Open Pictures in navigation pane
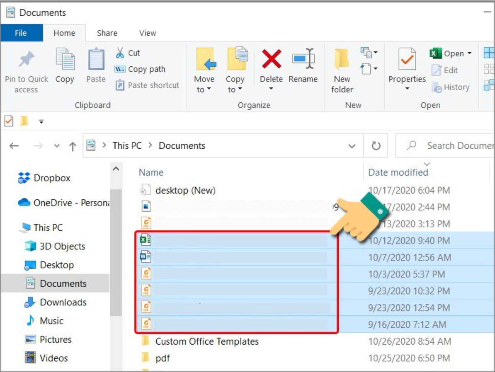Viewport: 495px width, 372px height. 48,340
